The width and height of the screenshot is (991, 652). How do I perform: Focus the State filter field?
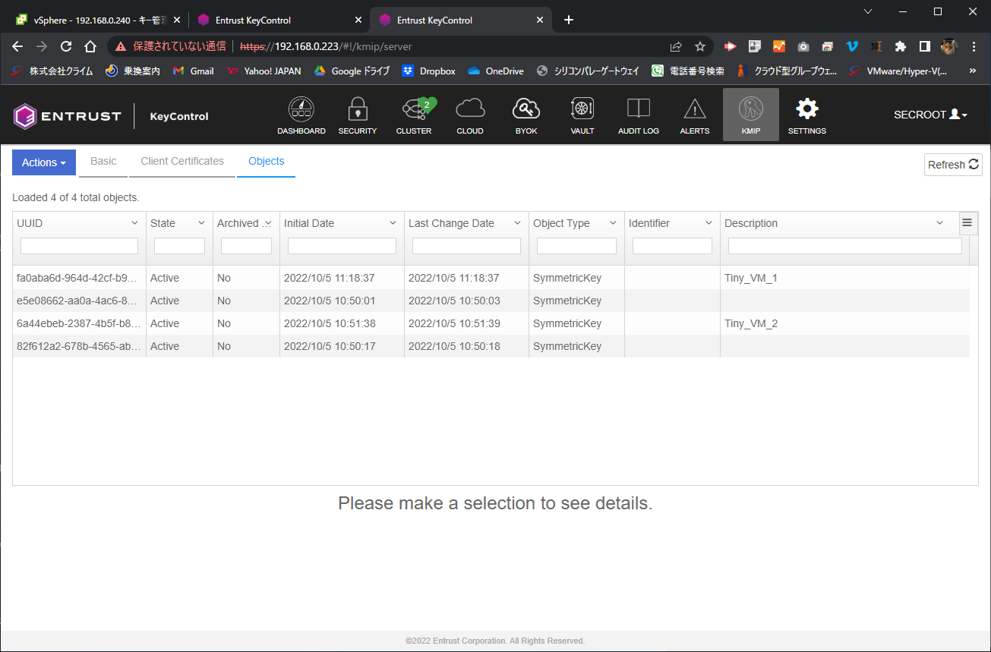tap(179, 246)
